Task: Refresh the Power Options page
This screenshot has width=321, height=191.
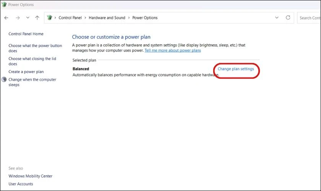Action: click(x=288, y=18)
